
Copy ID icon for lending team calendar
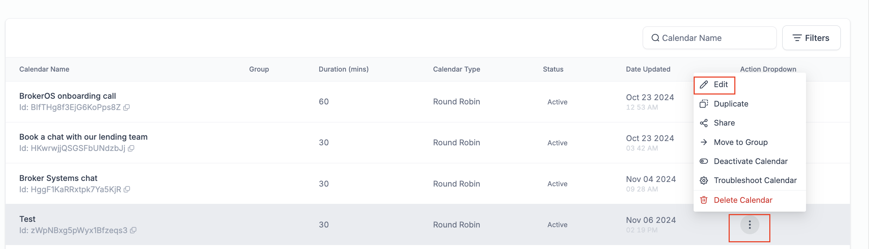[x=131, y=148]
